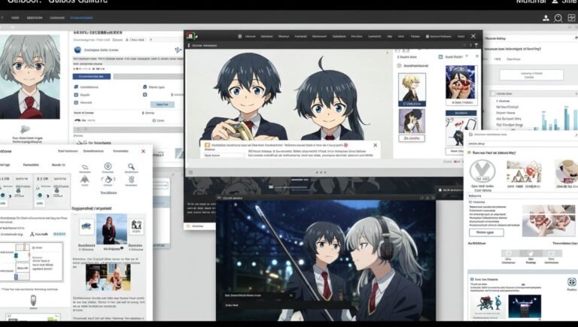
Task: Toggle the small checkbox at lower-right panel header
Action: pos(472,280)
